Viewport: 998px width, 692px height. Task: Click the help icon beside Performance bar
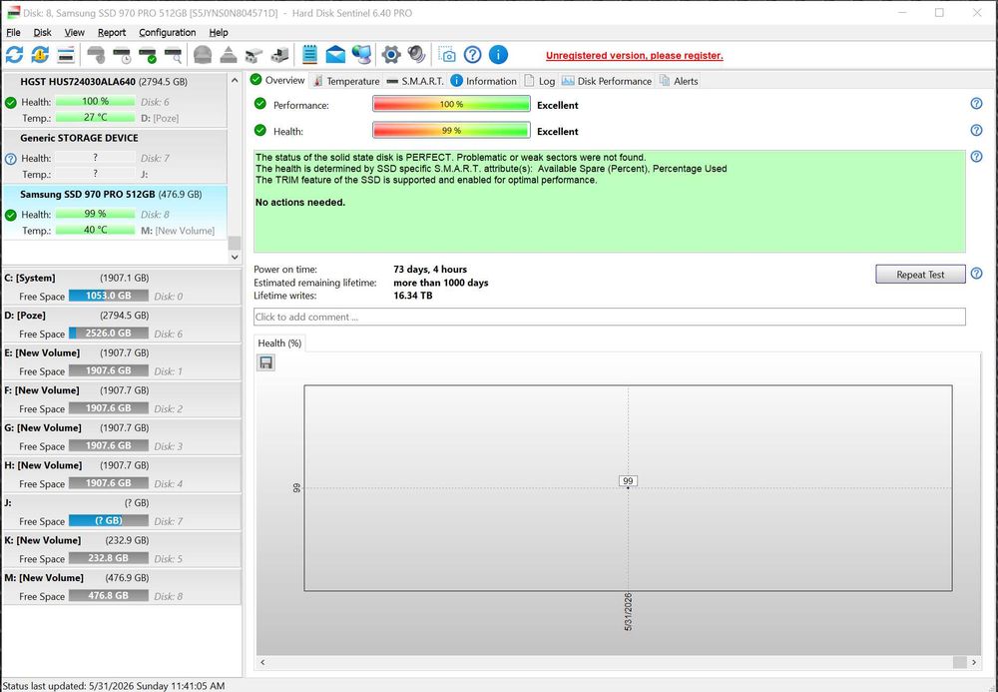(x=976, y=104)
